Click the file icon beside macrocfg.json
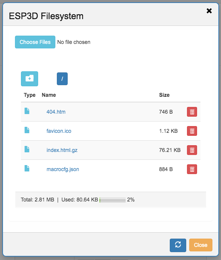Viewport: 221px width, 260px height. point(27,168)
